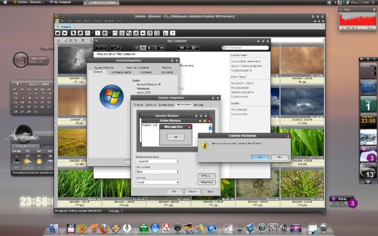This screenshot has height=236, width=378.
Task: Click the calendar gadget in right sidebar
Action: point(368,104)
